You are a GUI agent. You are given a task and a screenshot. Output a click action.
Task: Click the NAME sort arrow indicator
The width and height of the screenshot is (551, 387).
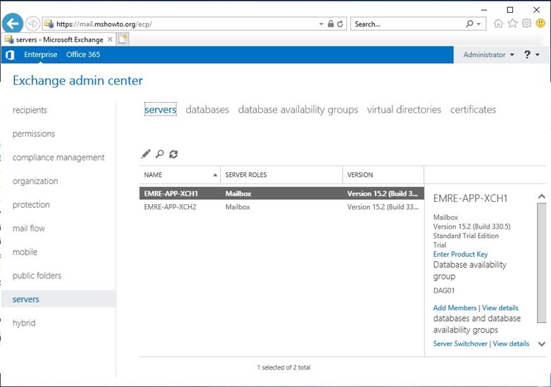215,175
